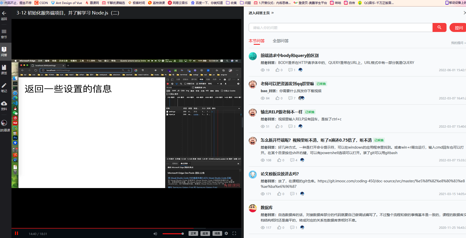Open comments on the 输出RELP question
The image size is (466, 238).
pyautogui.click(x=292, y=126)
